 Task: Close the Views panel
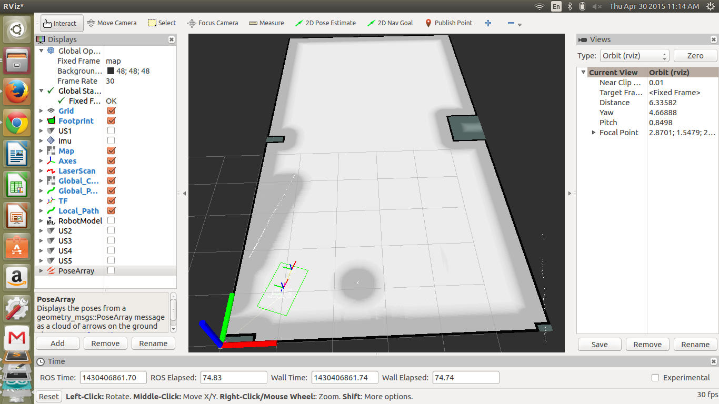coord(714,39)
